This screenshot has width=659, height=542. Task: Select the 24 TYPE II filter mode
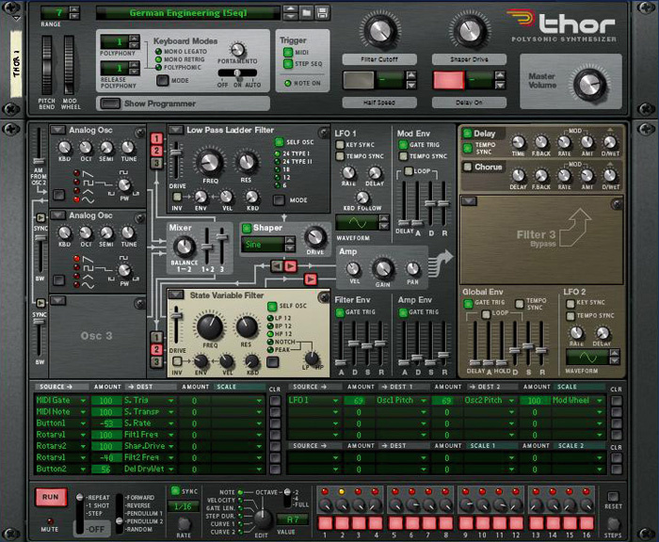278,162
